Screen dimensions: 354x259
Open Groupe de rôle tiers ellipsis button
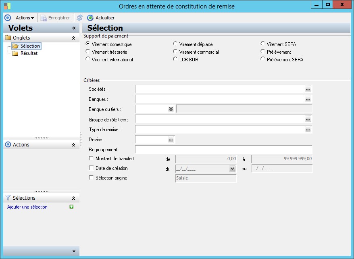pos(308,119)
